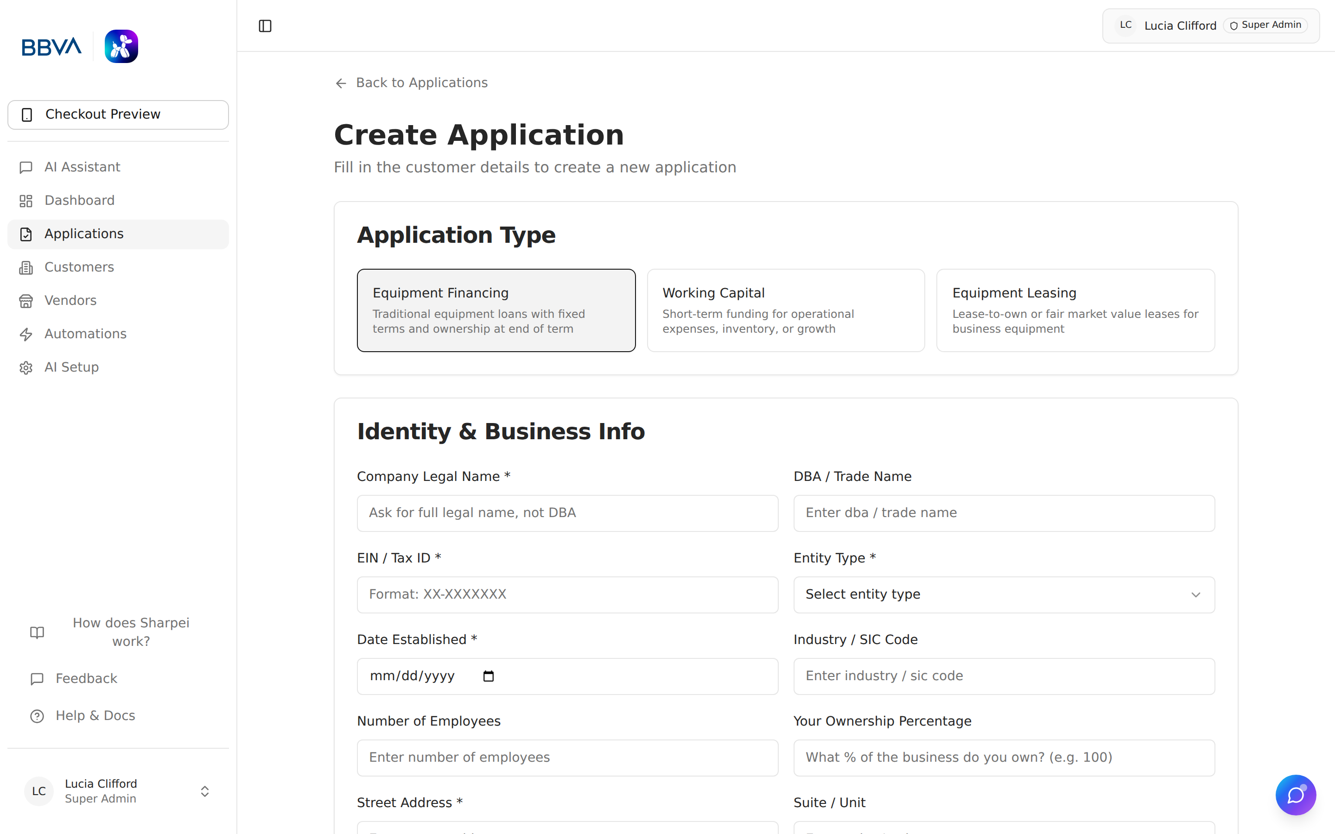Expand the Lucia Clifford account switcher chevron
Viewport: 1335px width, 834px height.
point(204,791)
